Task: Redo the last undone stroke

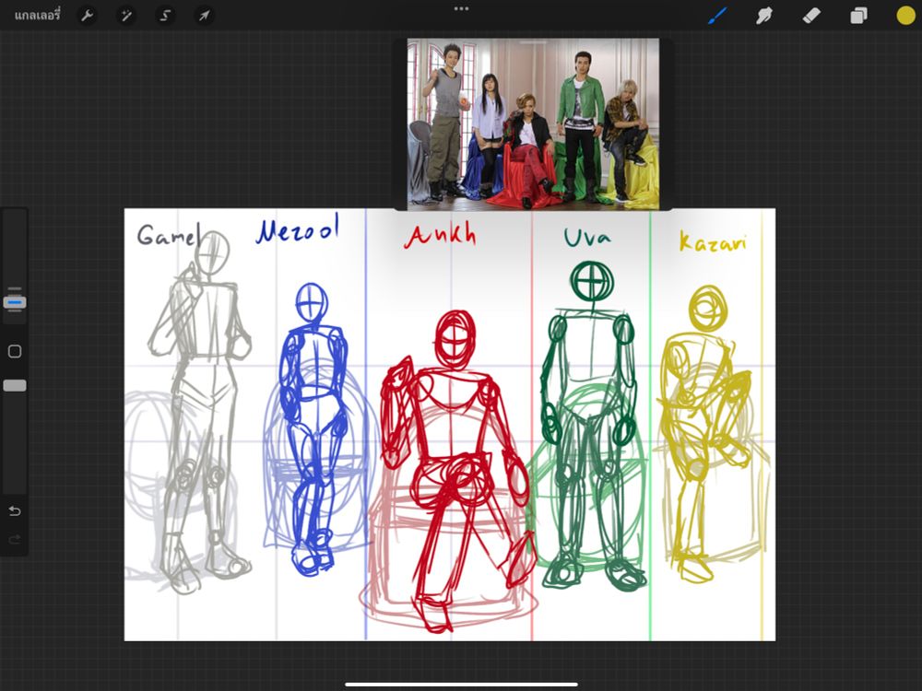Action: point(15,539)
